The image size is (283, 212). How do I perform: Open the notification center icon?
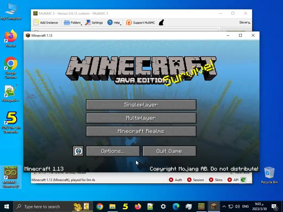pyautogui.click(x=274, y=207)
